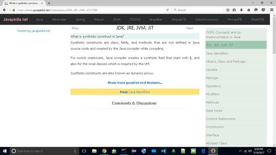276x155 pixels.
Task: Open Microsoft Edge from the taskbar
Action: point(203,151)
